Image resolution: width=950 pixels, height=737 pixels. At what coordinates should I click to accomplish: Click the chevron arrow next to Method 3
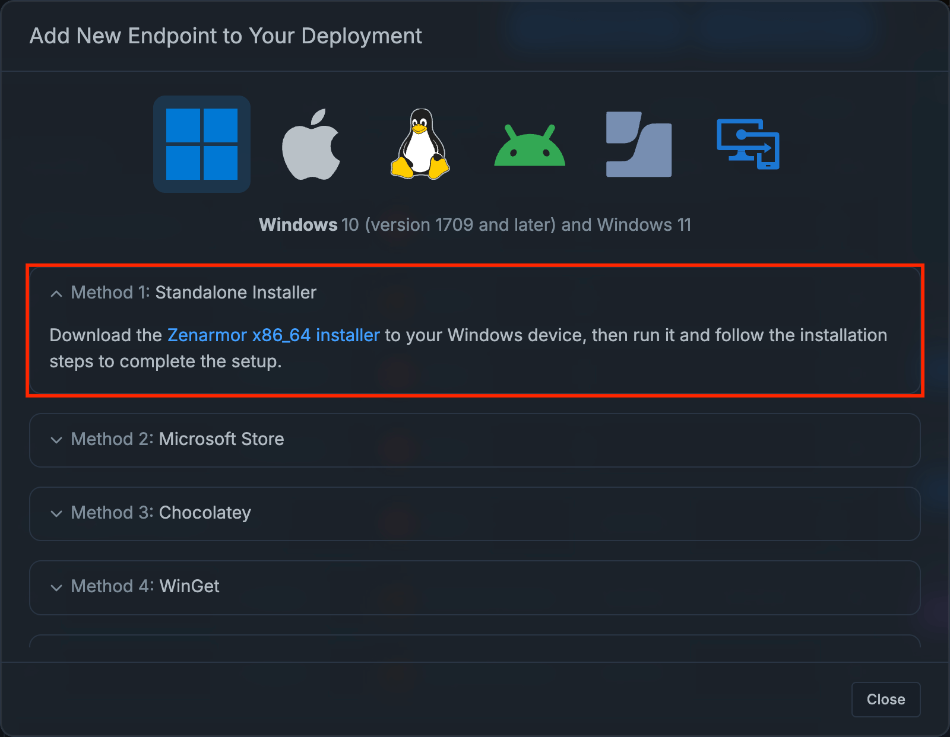pyautogui.click(x=56, y=514)
